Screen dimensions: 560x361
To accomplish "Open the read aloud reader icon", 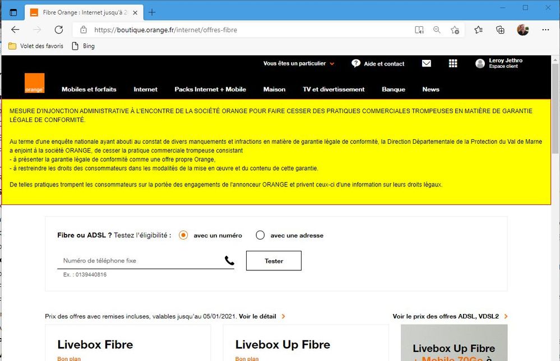I will 419,30.
